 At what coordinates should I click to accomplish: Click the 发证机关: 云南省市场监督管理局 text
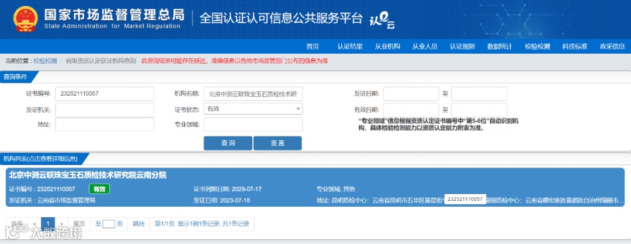click(x=52, y=200)
